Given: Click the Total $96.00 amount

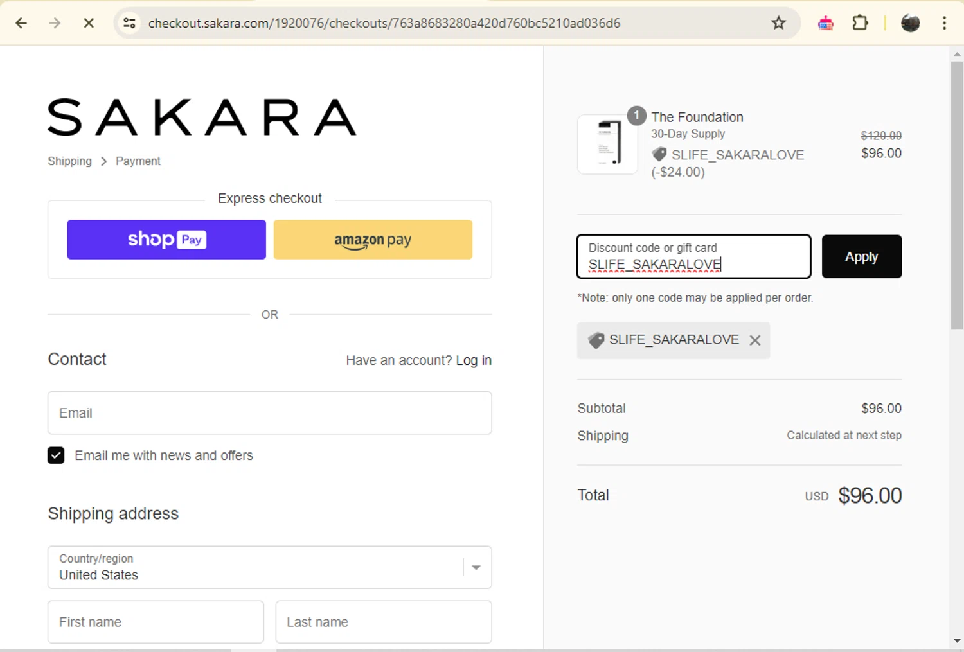Looking at the screenshot, I should click(870, 495).
